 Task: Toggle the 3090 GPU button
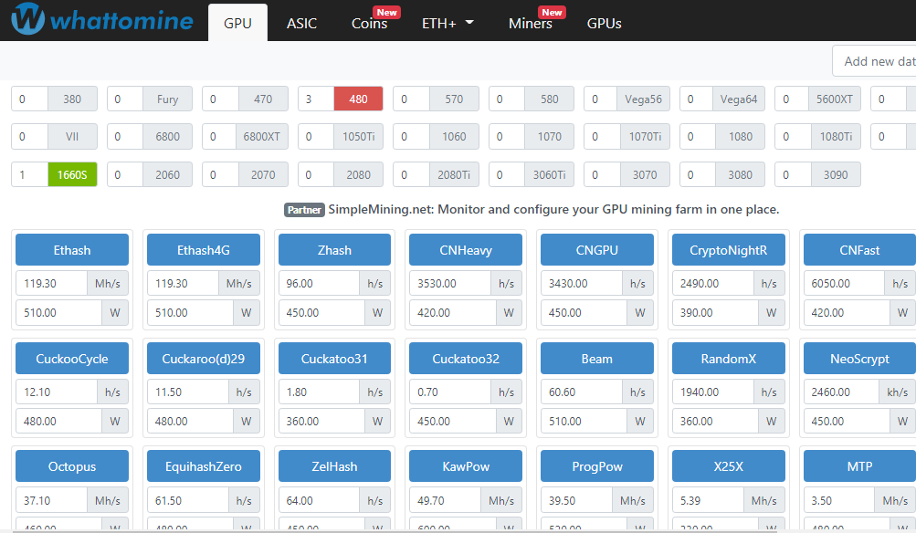(836, 174)
